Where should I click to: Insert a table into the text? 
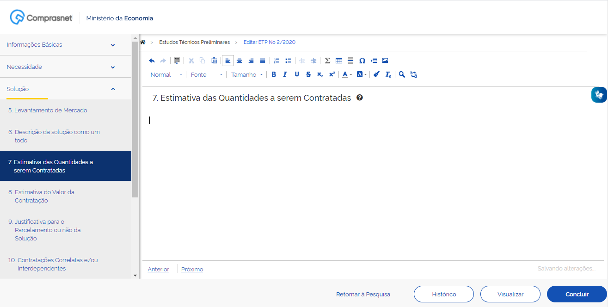pyautogui.click(x=339, y=60)
